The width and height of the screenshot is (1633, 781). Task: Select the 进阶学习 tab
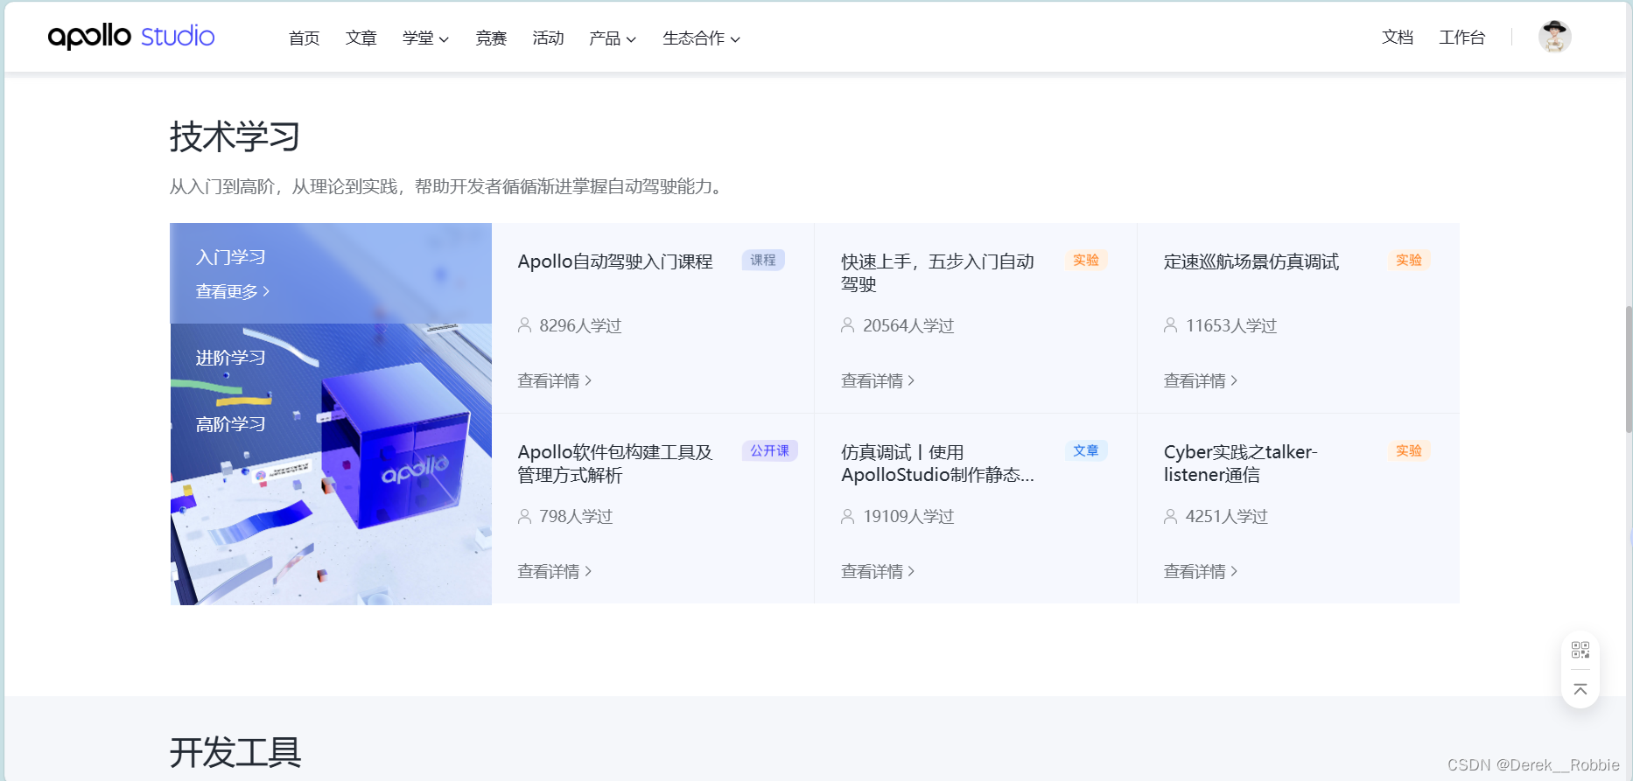pyautogui.click(x=231, y=358)
